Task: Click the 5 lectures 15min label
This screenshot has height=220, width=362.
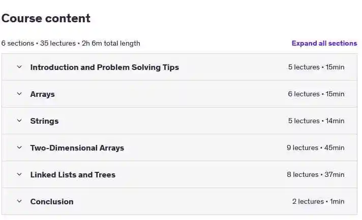Action: [x=316, y=67]
